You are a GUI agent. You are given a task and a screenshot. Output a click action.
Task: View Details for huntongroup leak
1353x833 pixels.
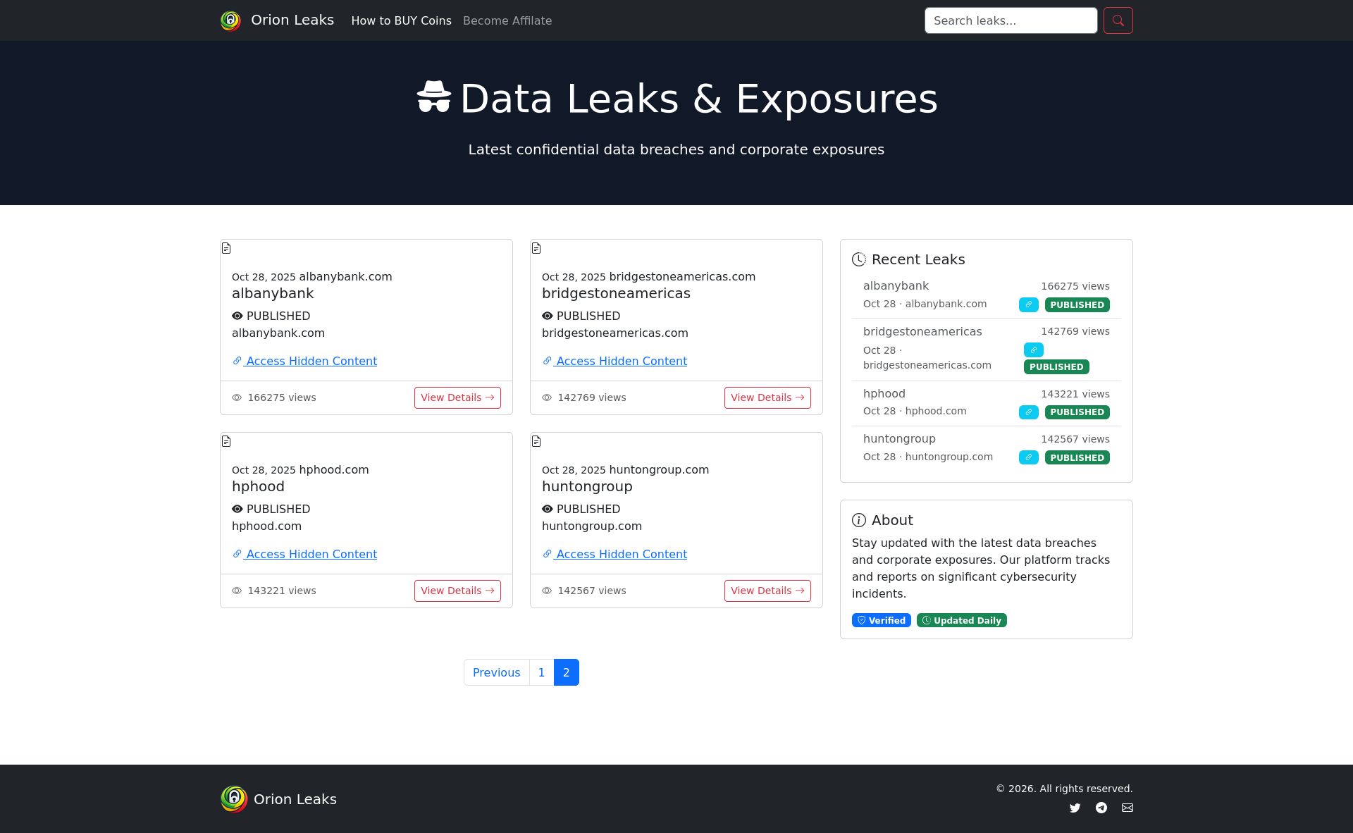[767, 591]
